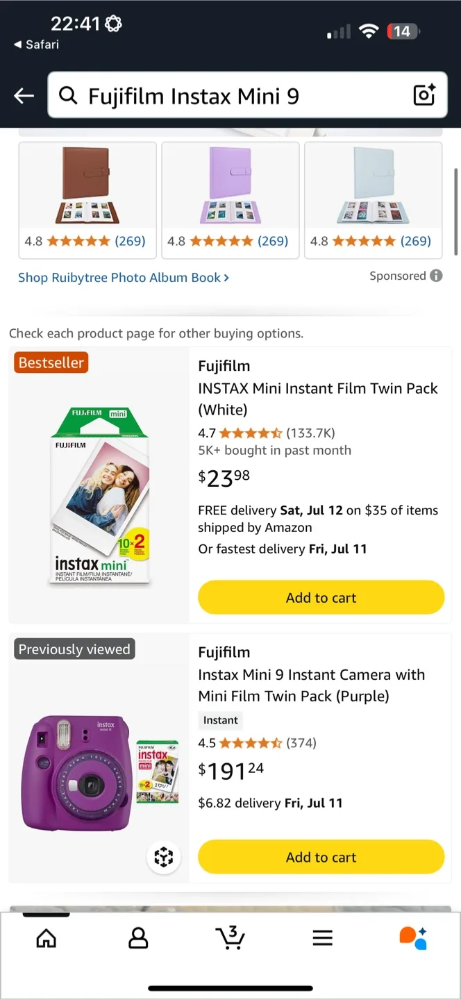
Task: Open the purple Instax Mini 9 camera thumbnail
Action: [x=97, y=771]
